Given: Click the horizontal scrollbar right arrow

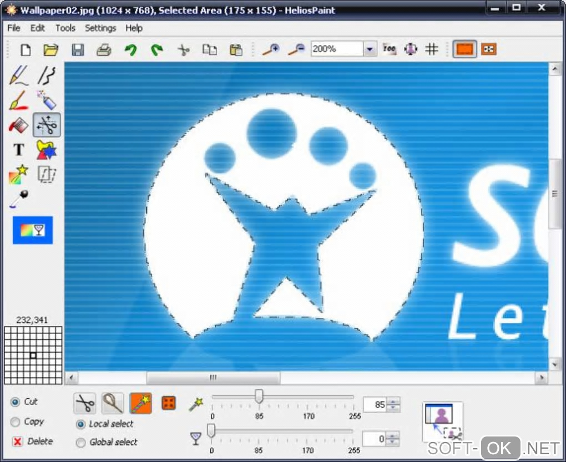Looking at the screenshot, I should point(541,378).
